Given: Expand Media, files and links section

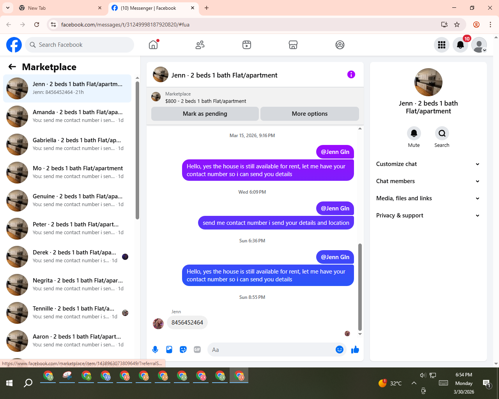Looking at the screenshot, I should point(428,198).
